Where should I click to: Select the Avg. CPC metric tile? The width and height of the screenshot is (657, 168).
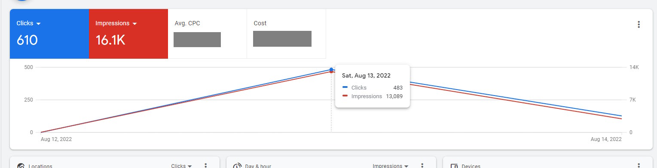click(x=207, y=33)
